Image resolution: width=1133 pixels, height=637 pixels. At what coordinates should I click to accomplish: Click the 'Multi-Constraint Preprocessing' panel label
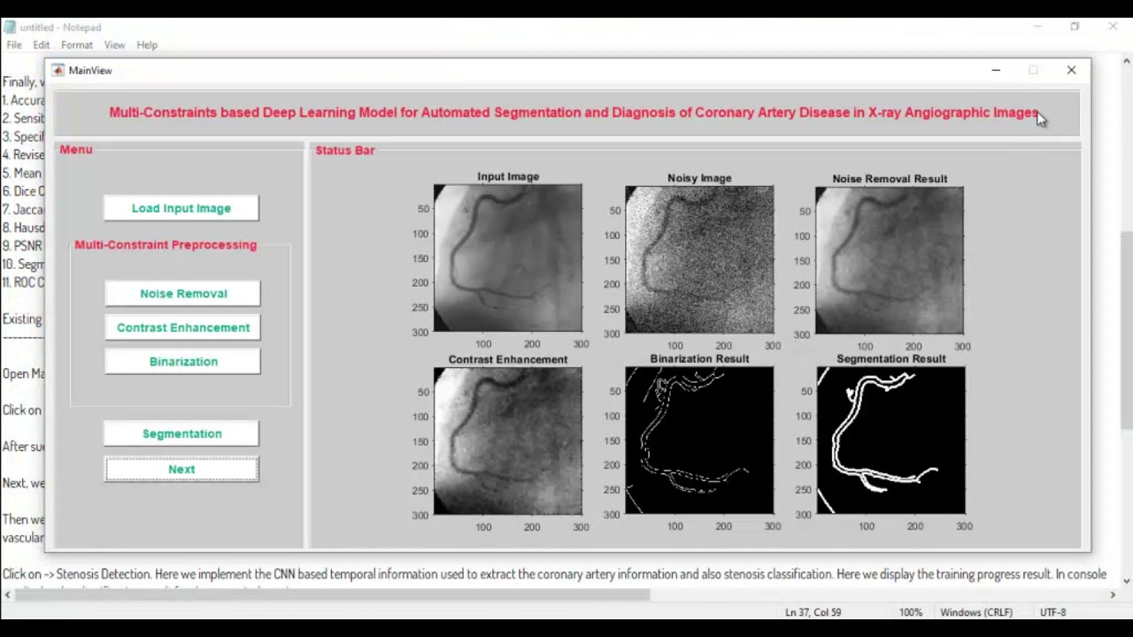166,245
